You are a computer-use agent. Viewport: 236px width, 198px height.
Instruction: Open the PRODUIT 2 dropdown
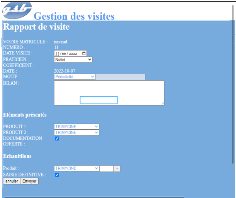pos(76,132)
